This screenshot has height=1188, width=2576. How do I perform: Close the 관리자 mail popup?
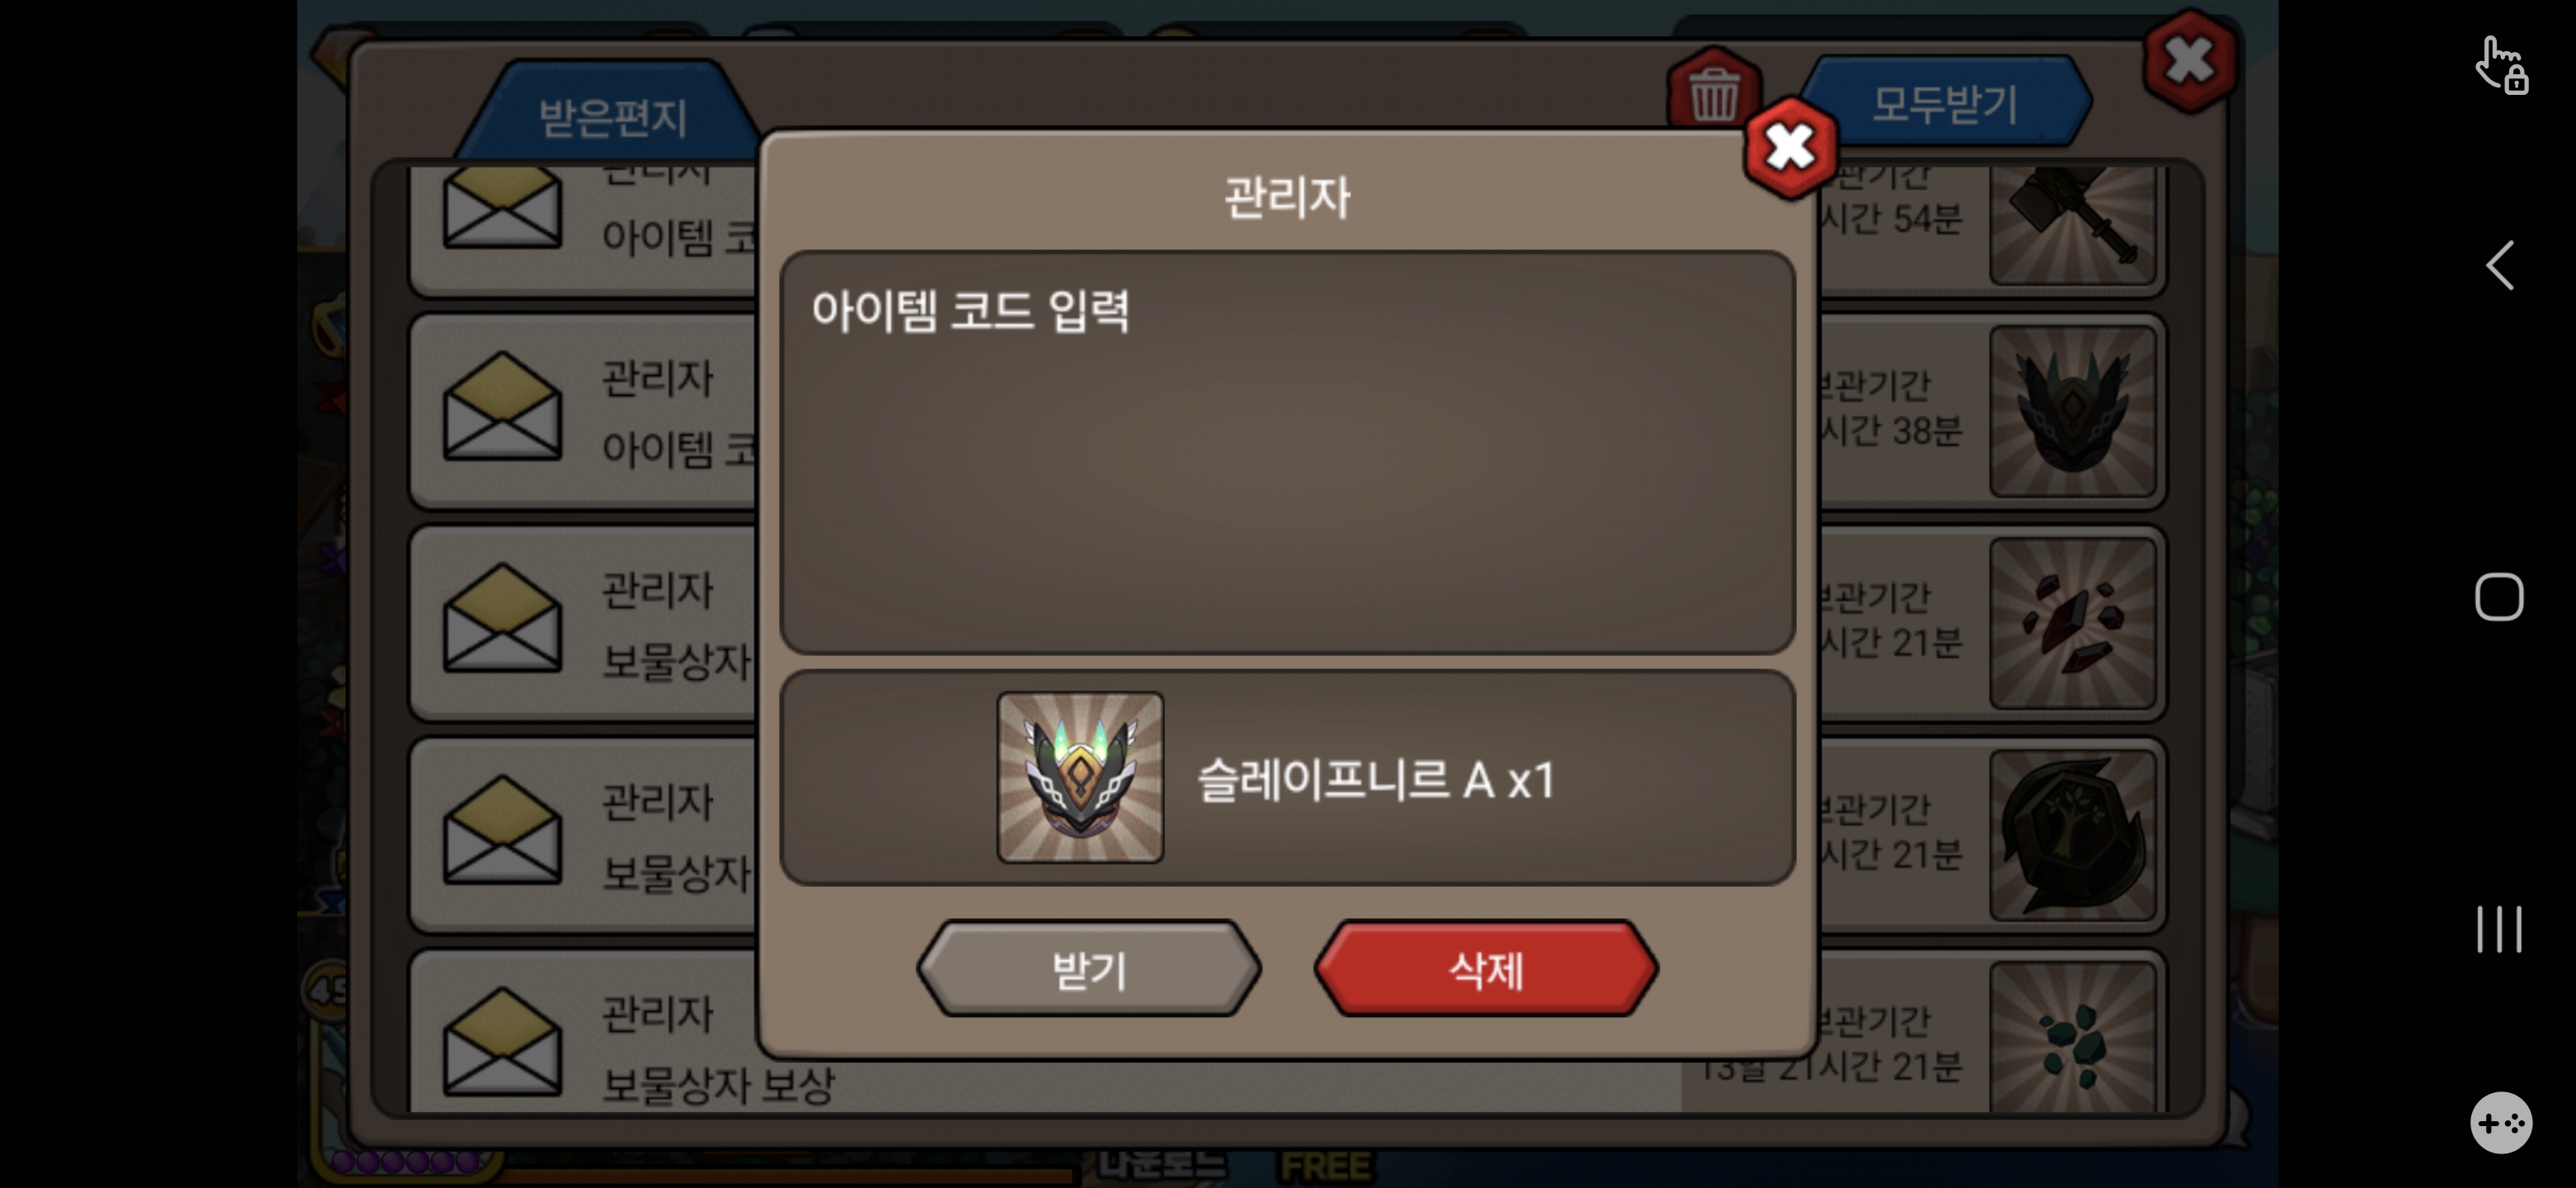(x=1789, y=148)
